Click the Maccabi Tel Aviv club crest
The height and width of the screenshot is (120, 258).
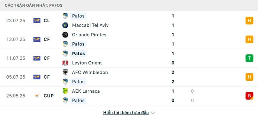(x=65, y=25)
